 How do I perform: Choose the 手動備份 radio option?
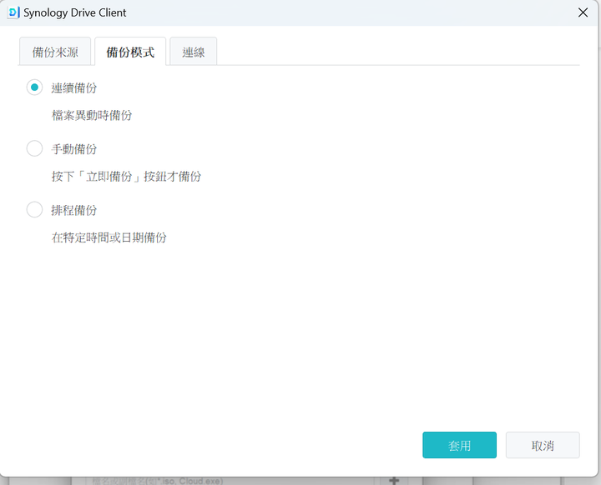(34, 148)
